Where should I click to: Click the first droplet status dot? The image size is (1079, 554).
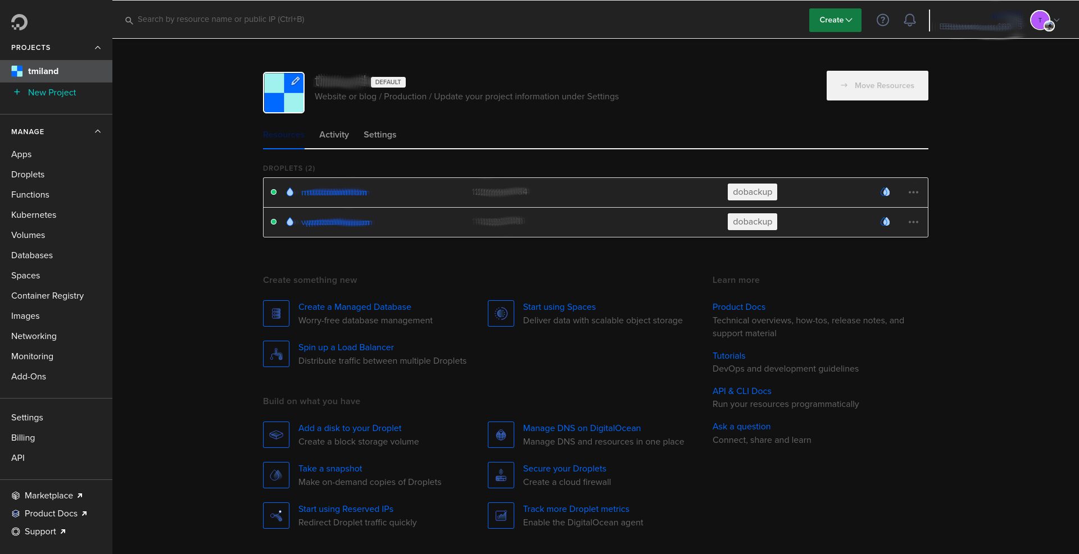[x=274, y=192]
